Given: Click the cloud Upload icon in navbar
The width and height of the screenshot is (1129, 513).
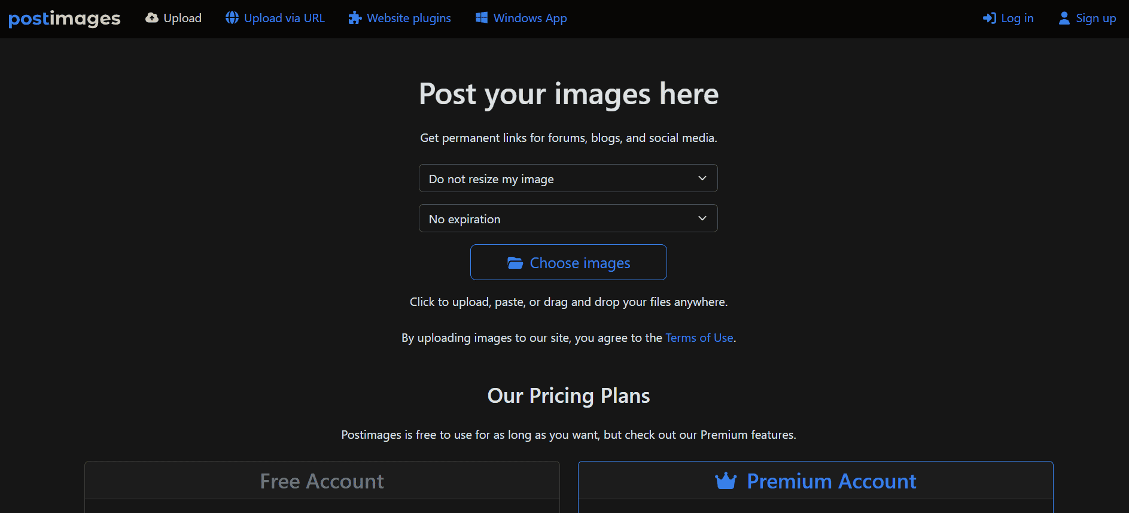Looking at the screenshot, I should tap(151, 18).
